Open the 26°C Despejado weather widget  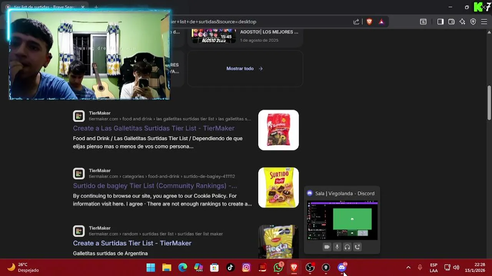pyautogui.click(x=23, y=268)
